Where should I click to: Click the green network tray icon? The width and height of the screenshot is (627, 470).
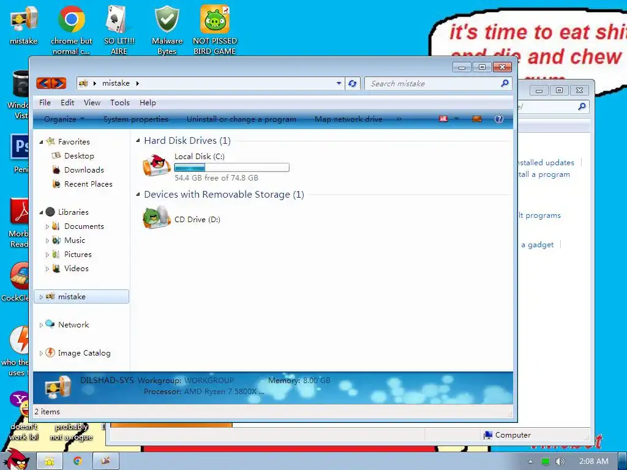(x=545, y=461)
